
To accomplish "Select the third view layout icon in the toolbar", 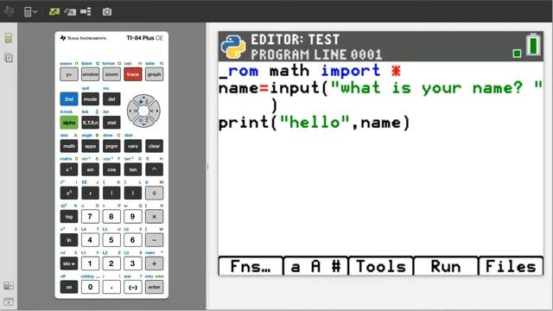I will coord(86,11).
